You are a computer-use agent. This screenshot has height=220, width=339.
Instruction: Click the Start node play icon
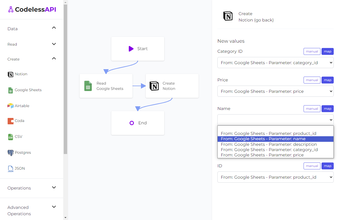(x=131, y=49)
